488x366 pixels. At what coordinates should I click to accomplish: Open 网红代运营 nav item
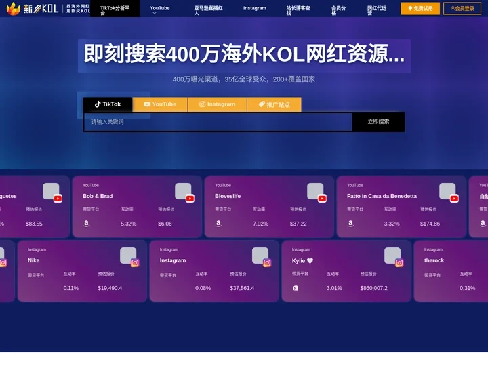(x=377, y=10)
